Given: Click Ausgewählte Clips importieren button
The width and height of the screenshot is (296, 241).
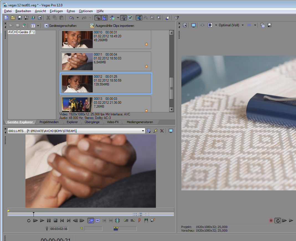Looking at the screenshot, I should coord(112,26).
